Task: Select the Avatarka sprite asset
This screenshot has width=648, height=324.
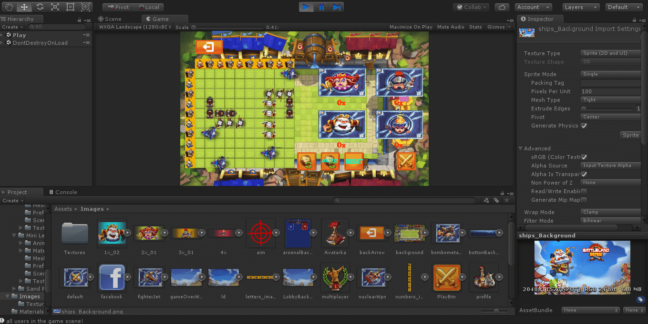Action: 335,234
